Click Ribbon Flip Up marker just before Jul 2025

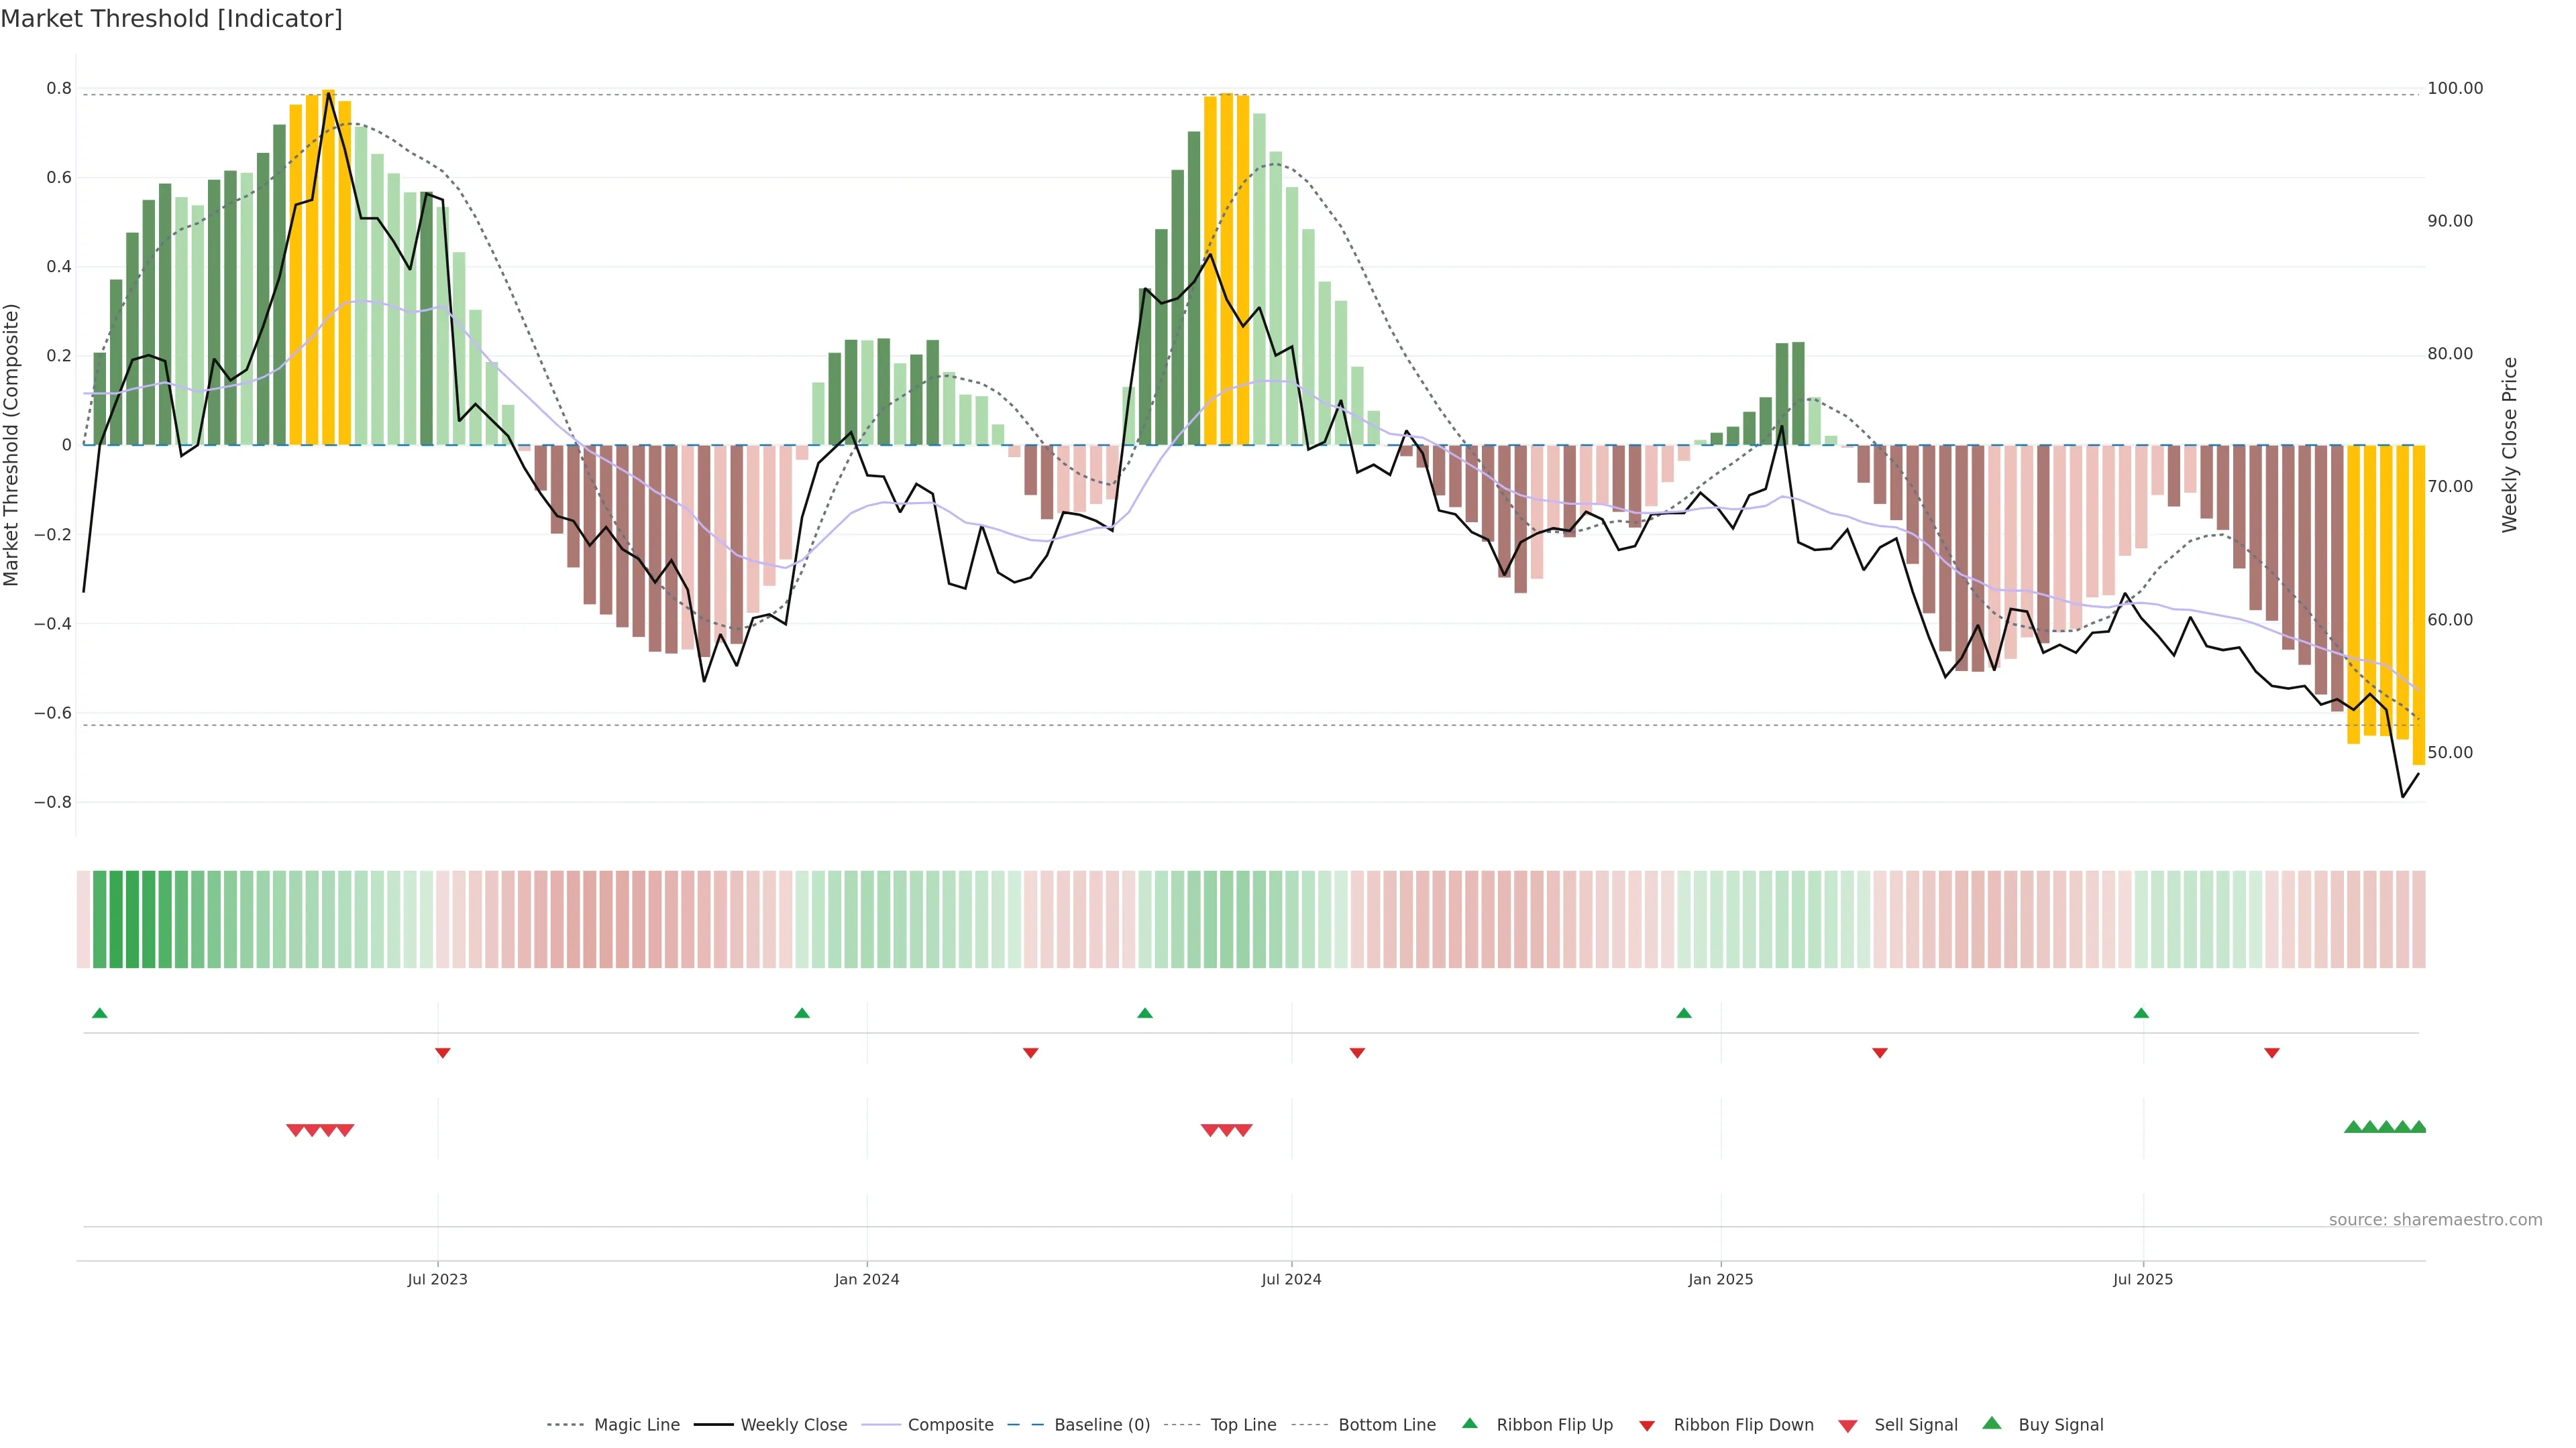[2141, 1014]
